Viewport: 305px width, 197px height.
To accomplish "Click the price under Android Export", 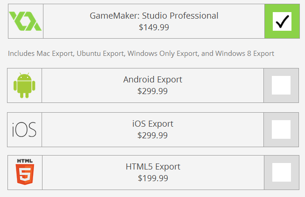I will click(153, 91).
